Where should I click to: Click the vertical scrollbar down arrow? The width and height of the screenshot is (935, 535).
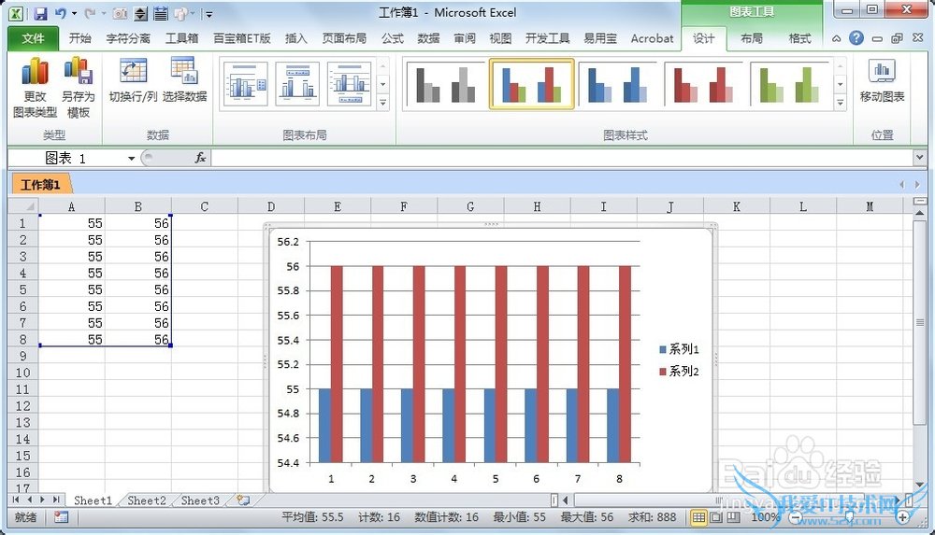coord(919,485)
